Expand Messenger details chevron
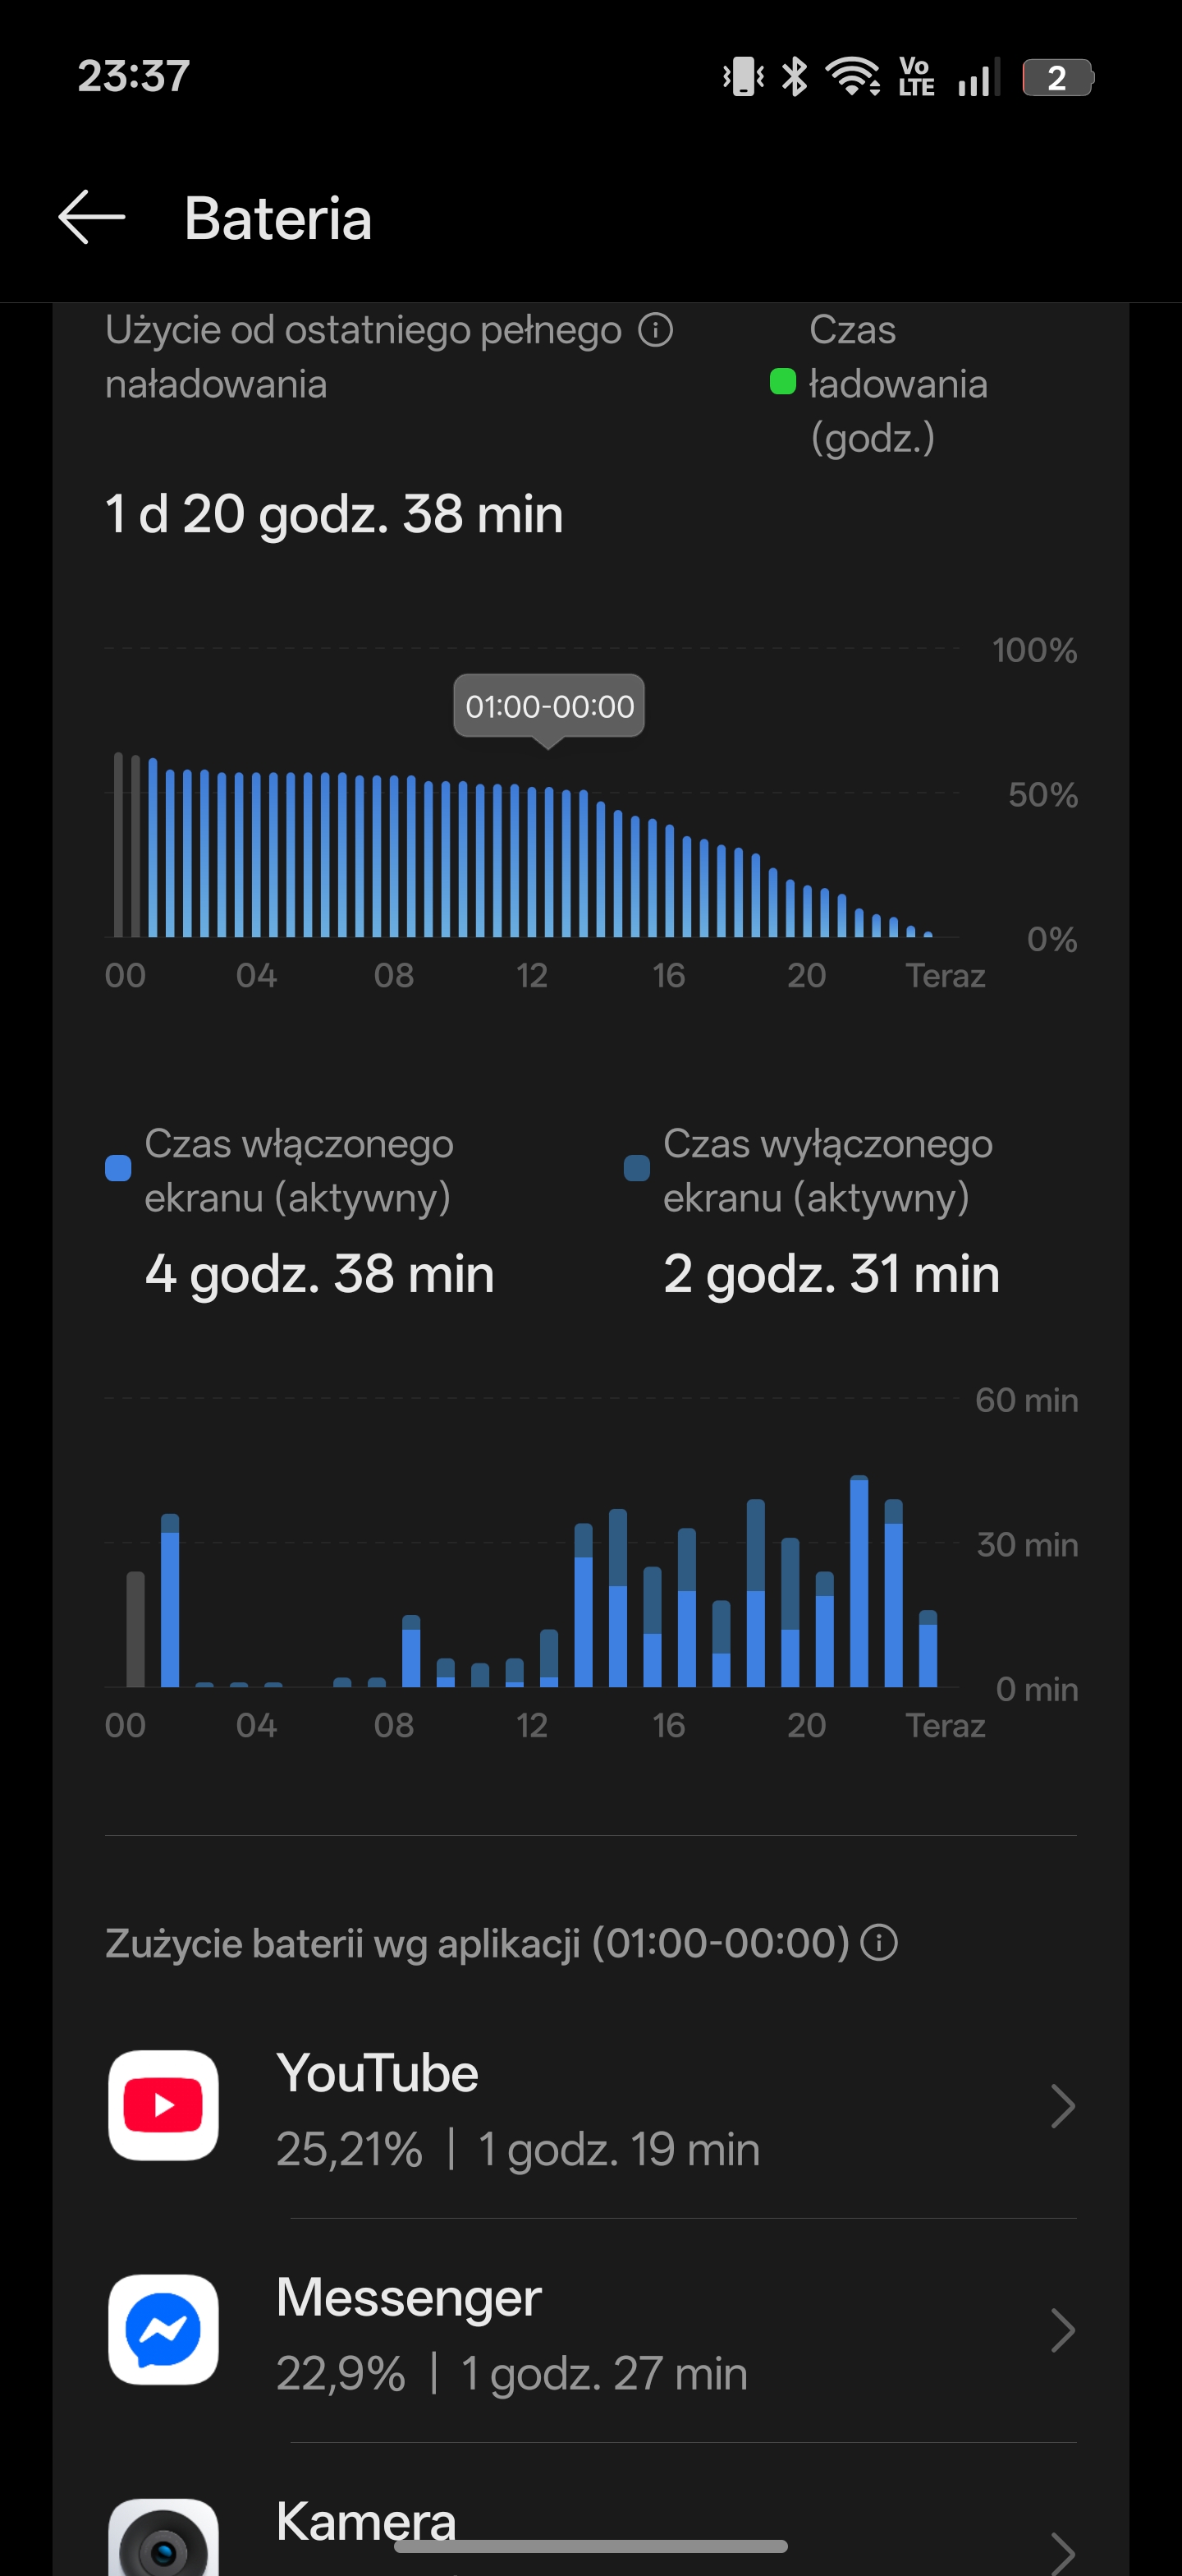Image resolution: width=1182 pixels, height=2576 pixels. (1063, 2330)
